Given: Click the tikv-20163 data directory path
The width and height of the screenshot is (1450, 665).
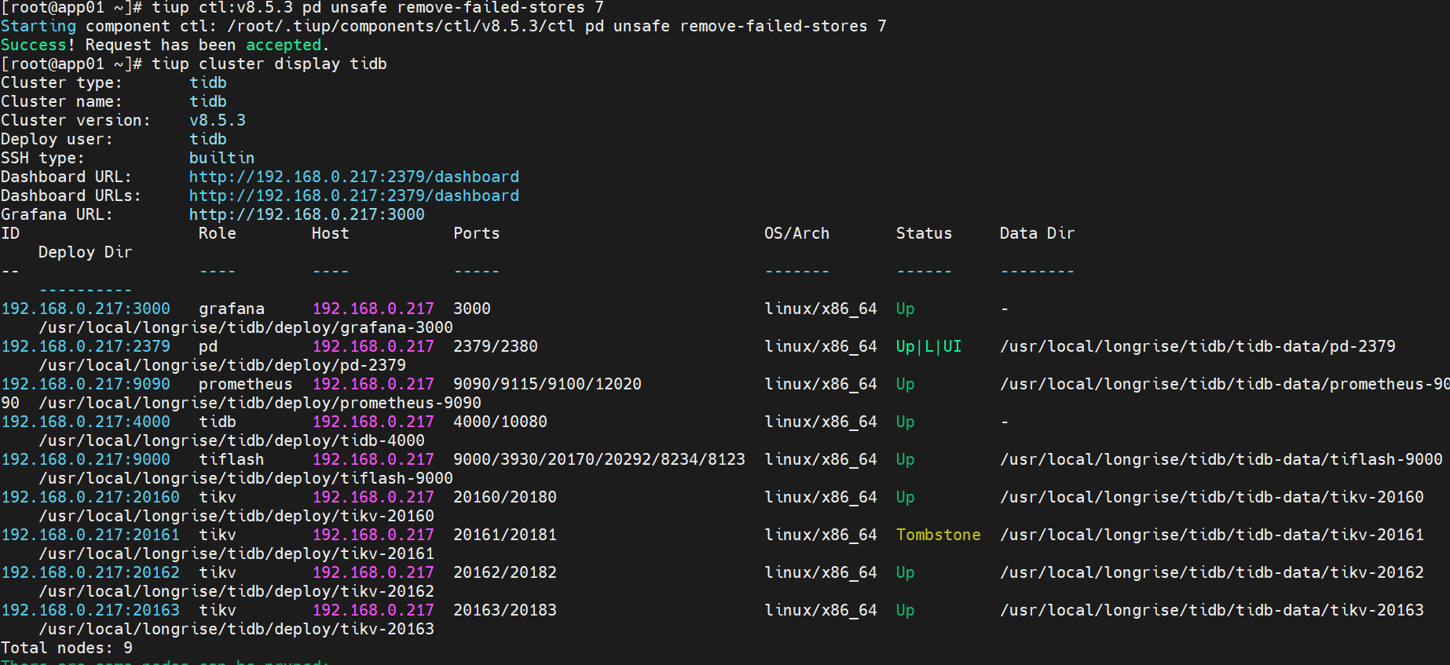Looking at the screenshot, I should click(x=1211, y=610).
